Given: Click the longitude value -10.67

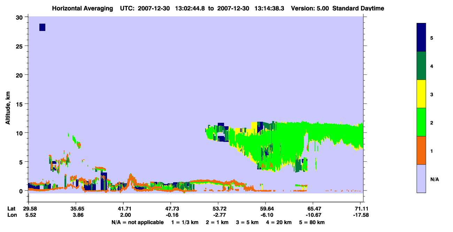Looking at the screenshot, I should (x=313, y=215).
